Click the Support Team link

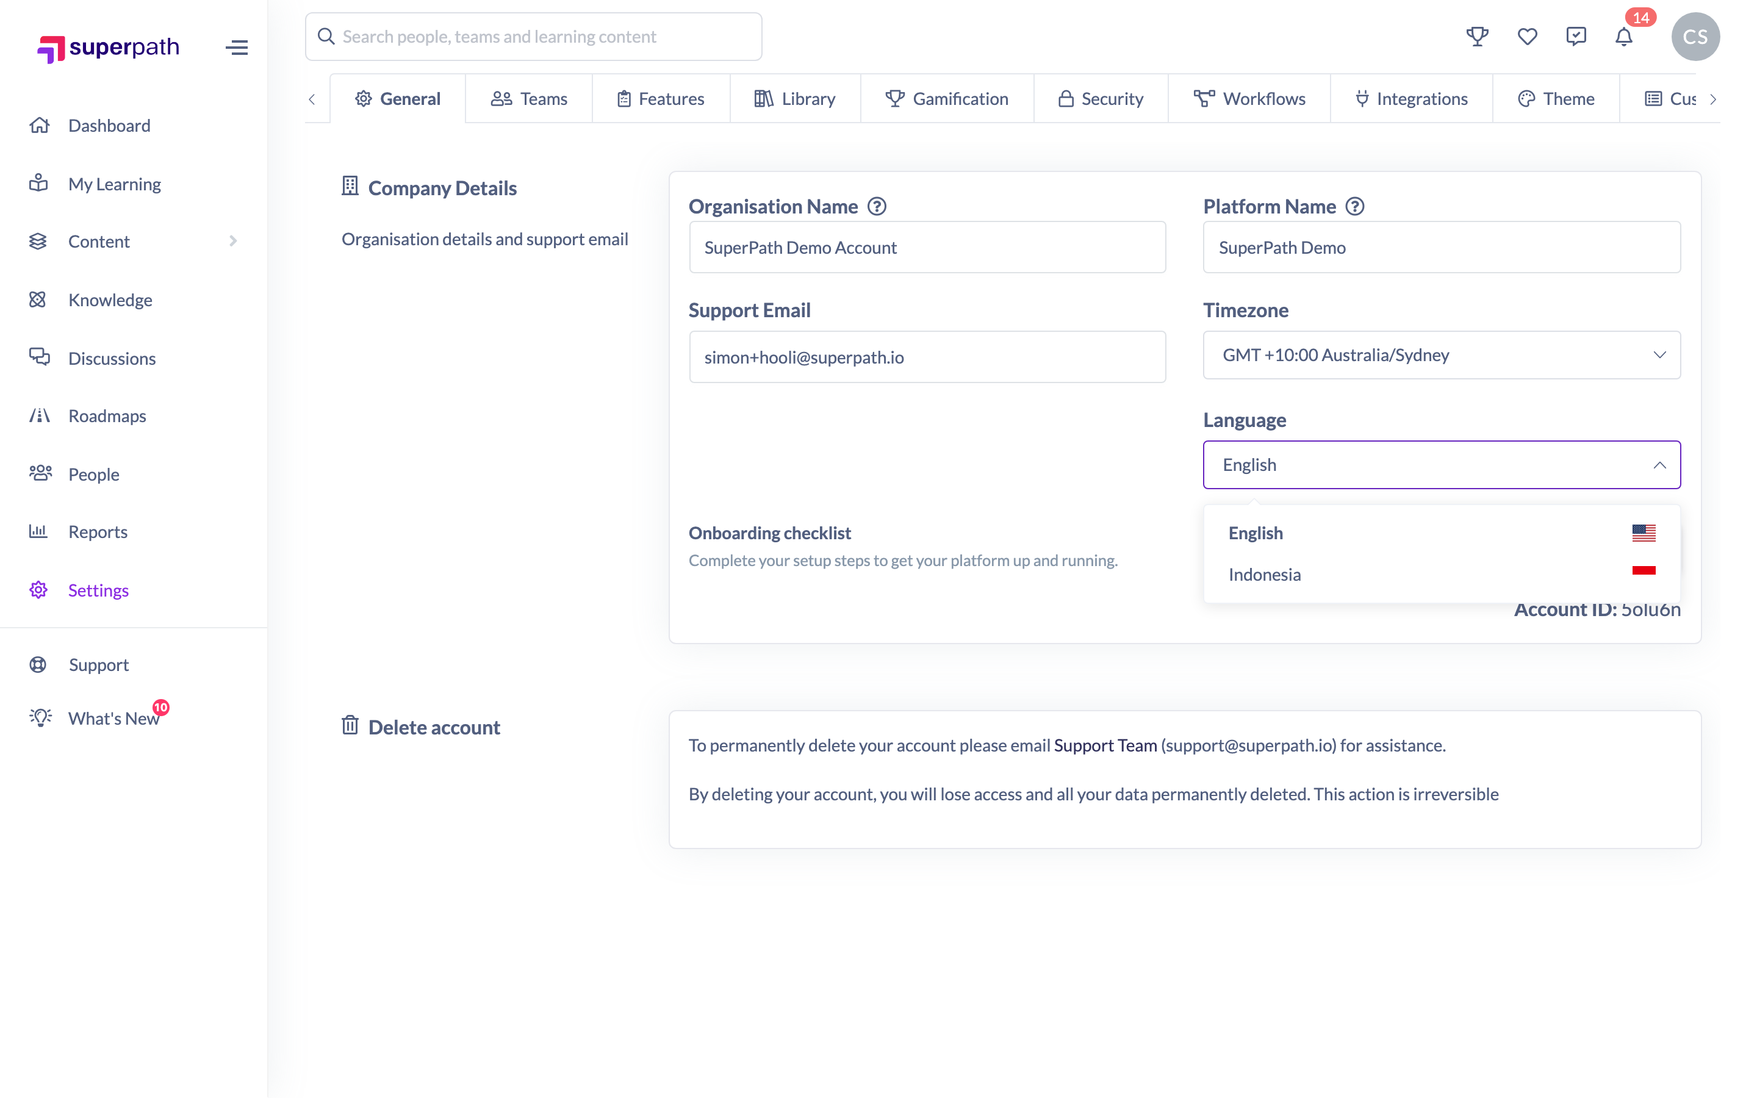1104,745
